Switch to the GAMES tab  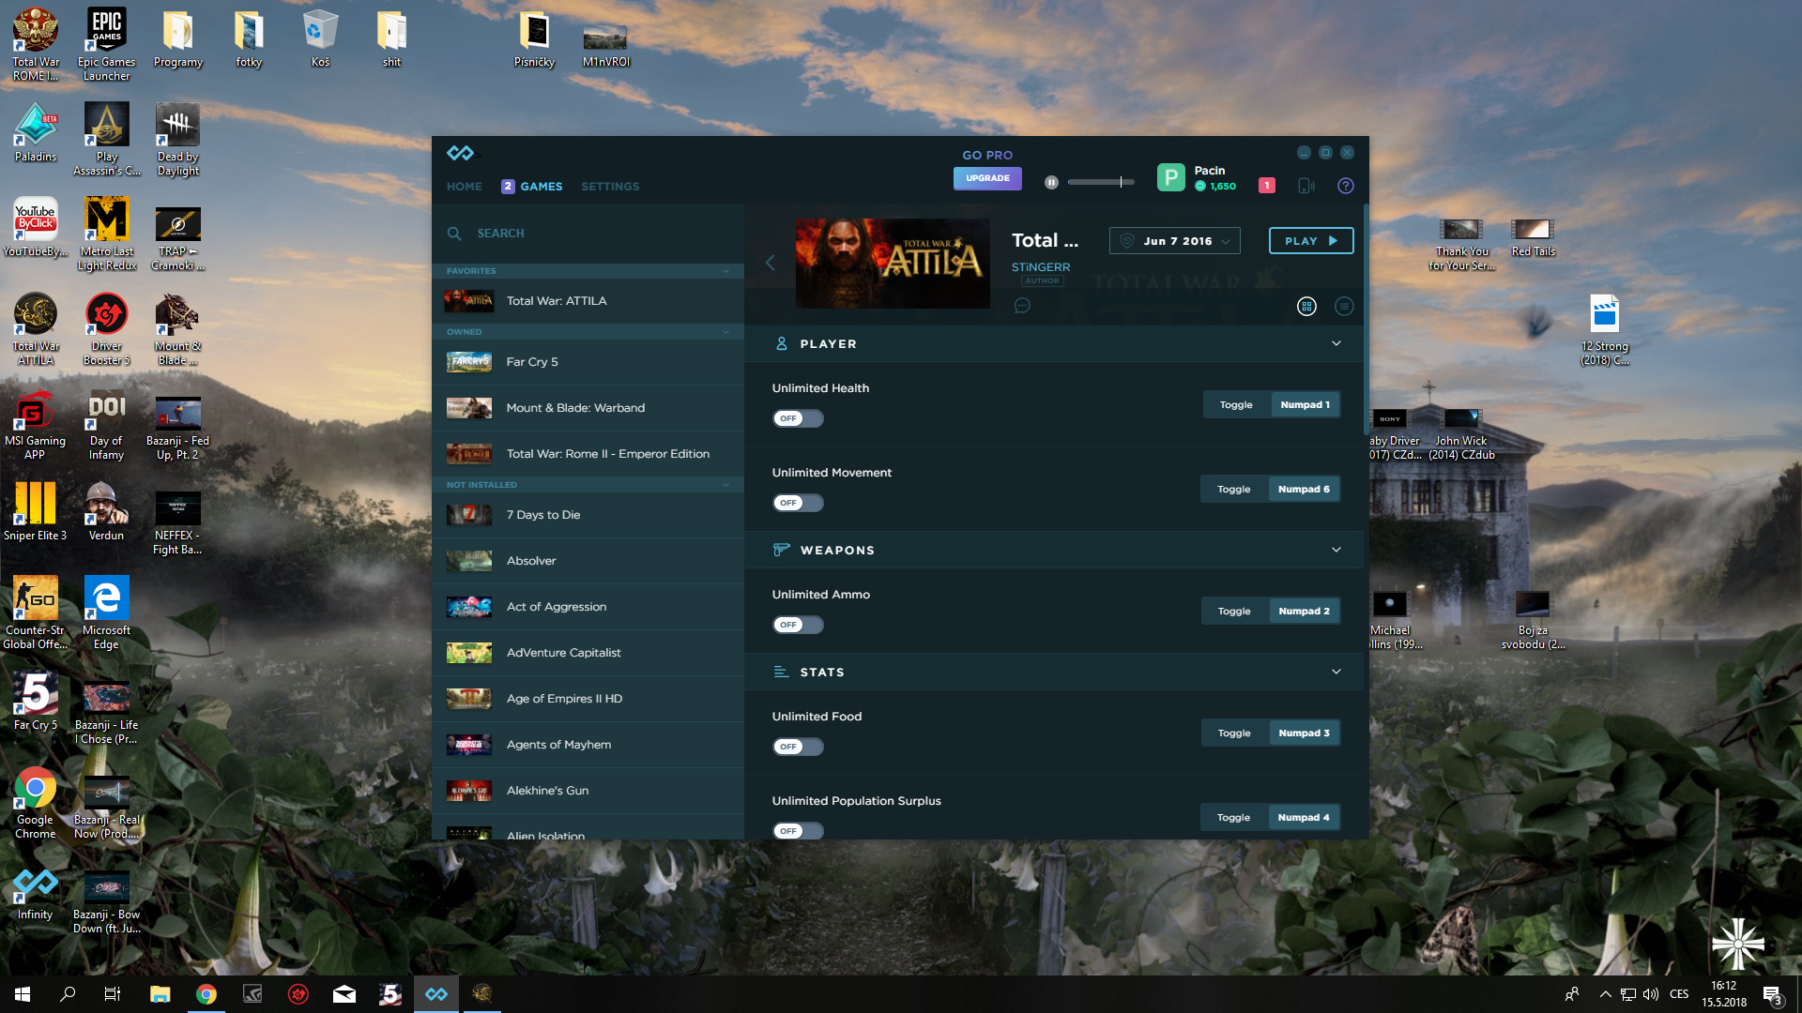coord(531,187)
